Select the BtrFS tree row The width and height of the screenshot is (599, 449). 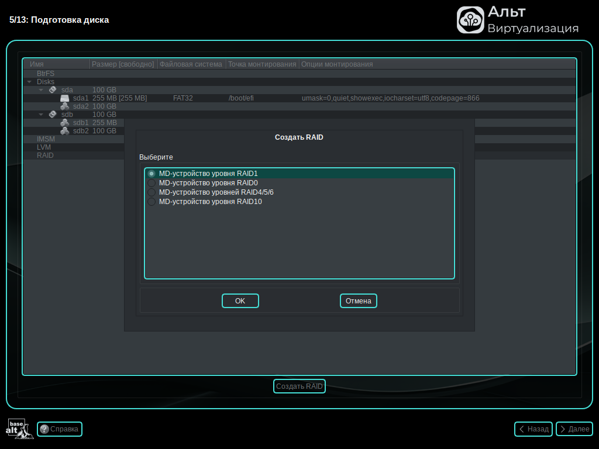[299, 73]
